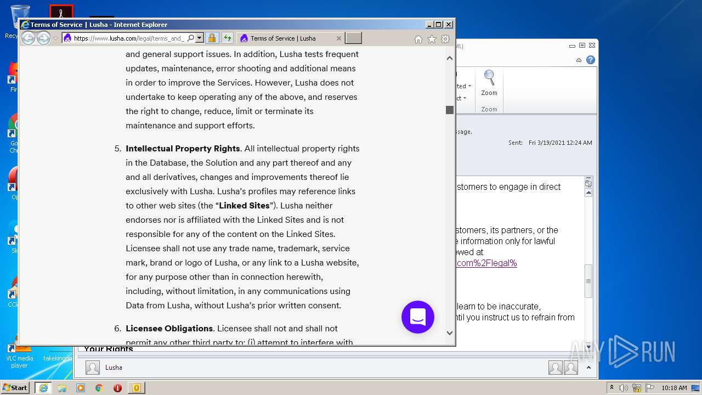Click the Licensee Obligations heading
The height and width of the screenshot is (395, 702).
coord(169,328)
